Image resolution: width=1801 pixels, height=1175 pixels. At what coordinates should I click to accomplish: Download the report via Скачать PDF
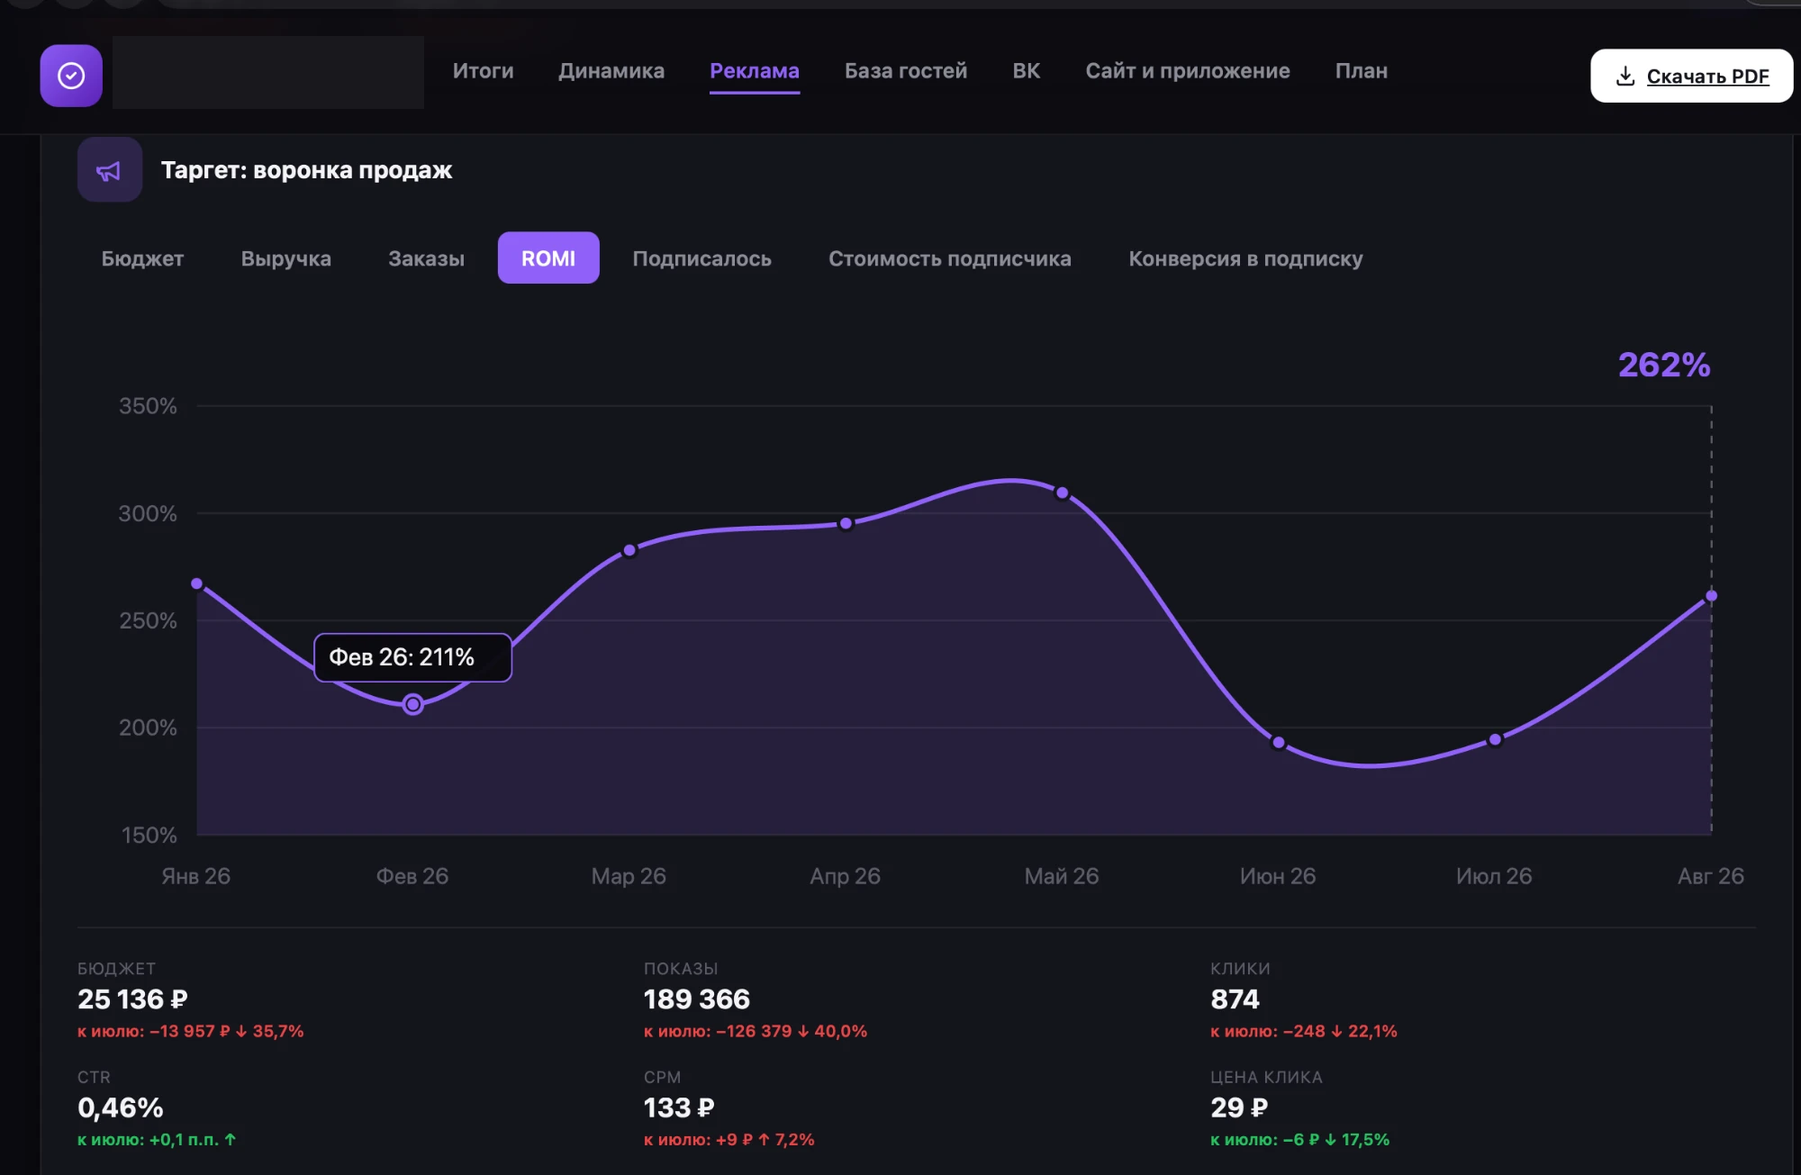pyautogui.click(x=1691, y=77)
